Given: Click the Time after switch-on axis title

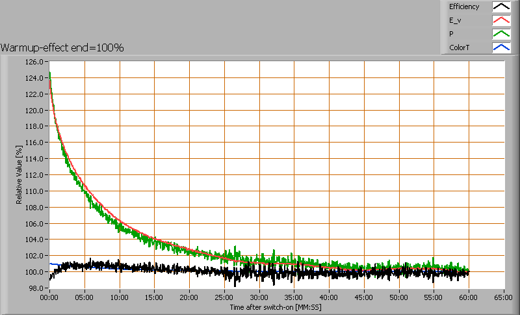Looking at the screenshot, I should (275, 307).
